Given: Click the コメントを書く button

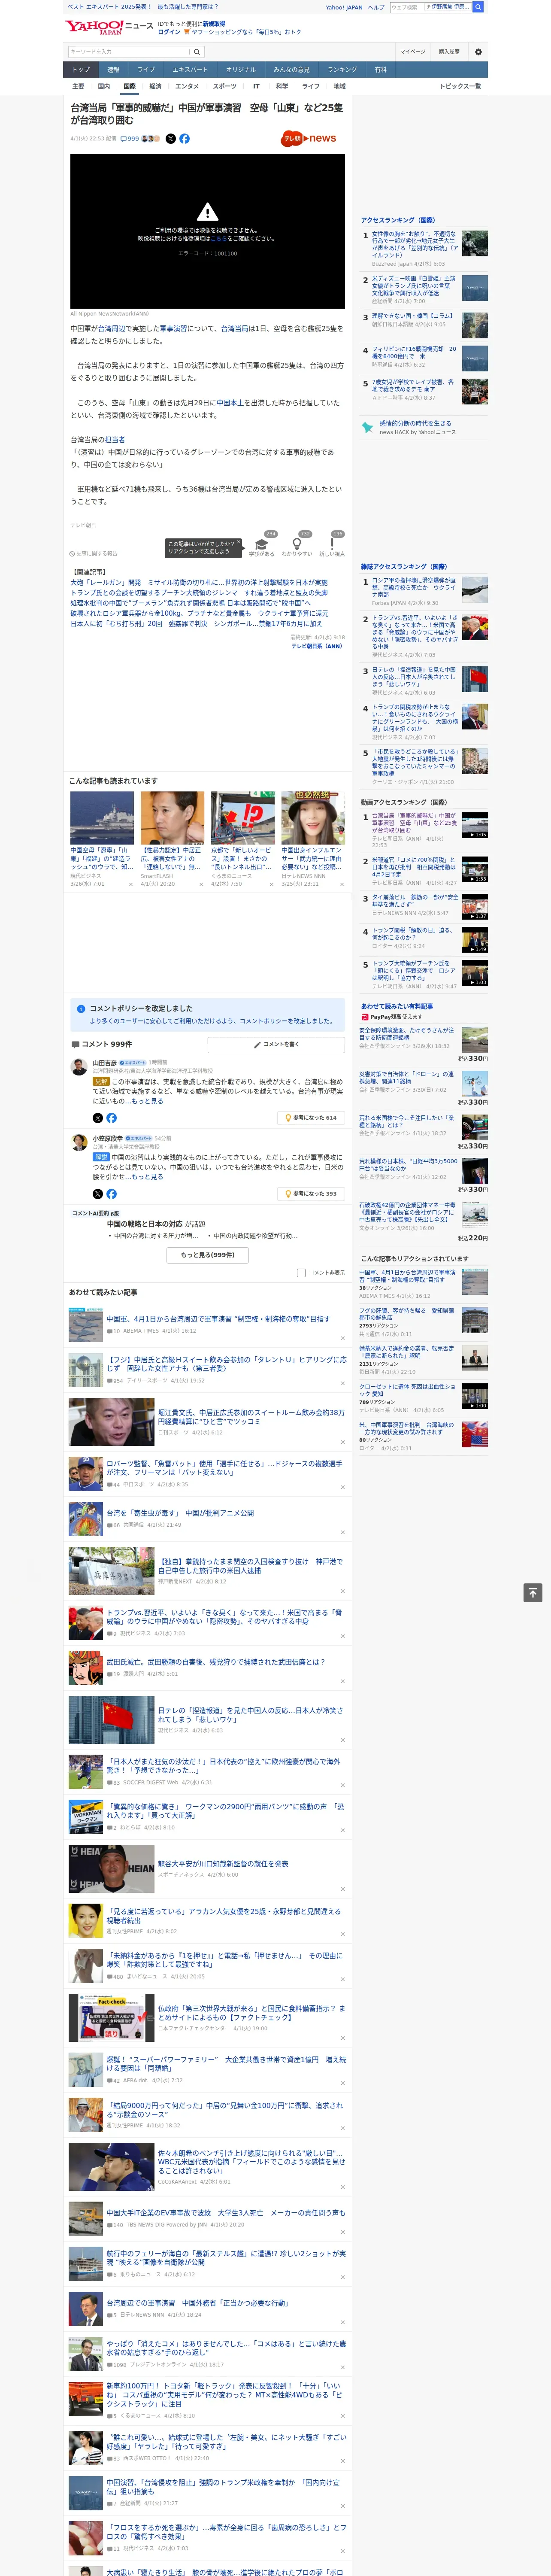Looking at the screenshot, I should (x=276, y=1044).
